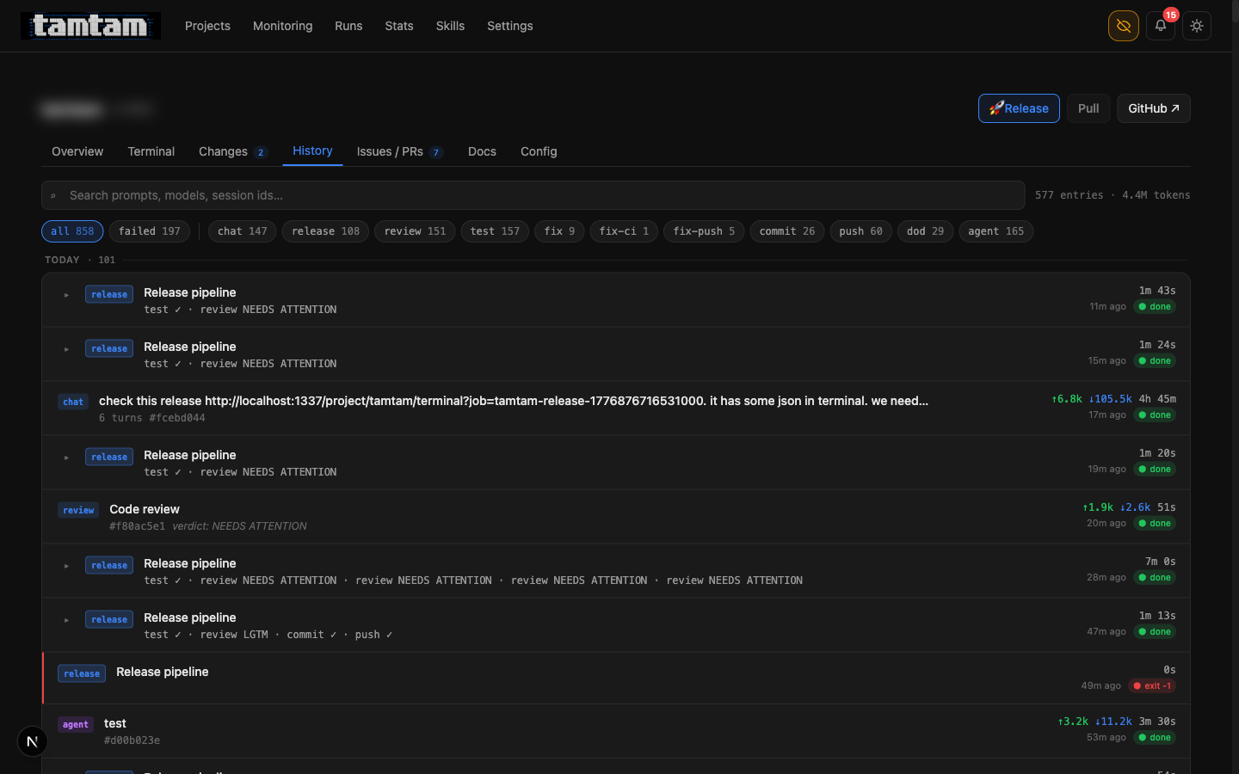
Task: Open the Next.js dev tools N icon
Action: [x=33, y=741]
